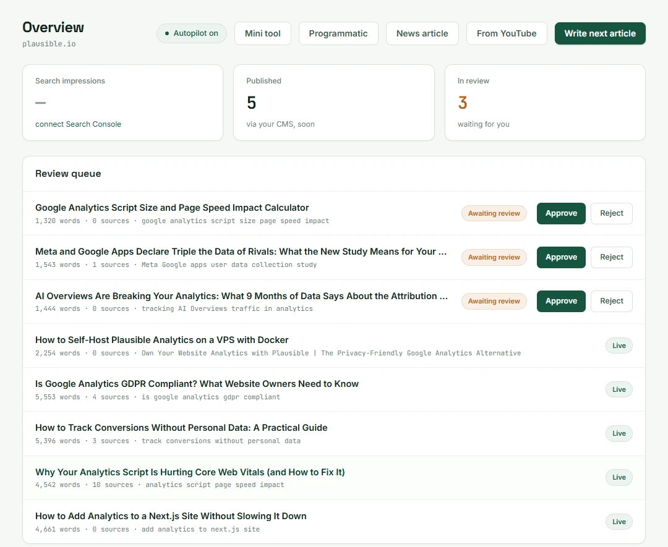
Task: Select the Programmatic button
Action: click(338, 33)
